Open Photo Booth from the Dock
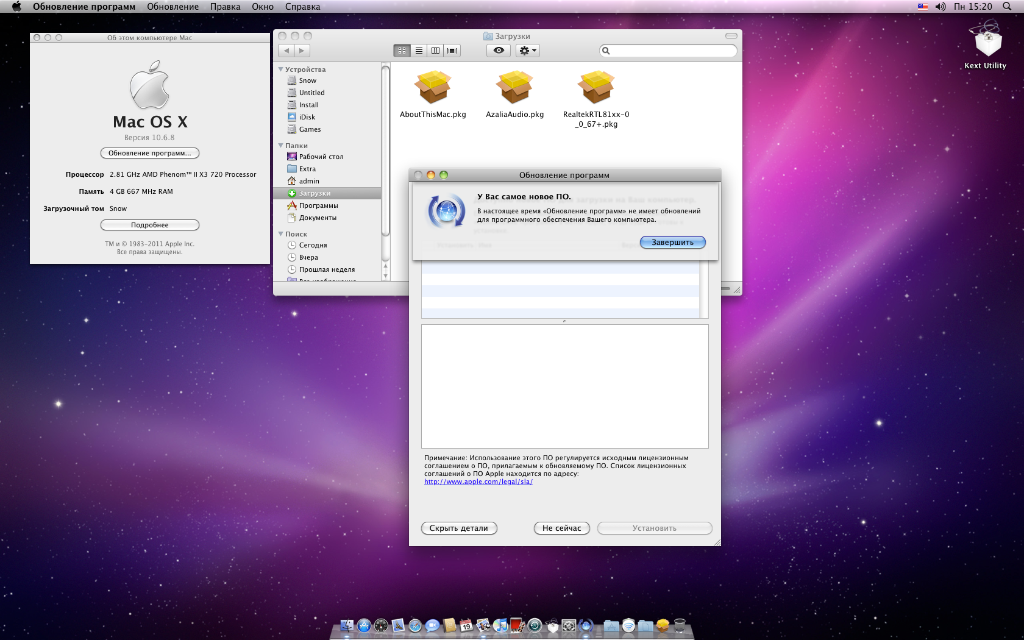This screenshot has height=640, width=1024. pos(517,625)
